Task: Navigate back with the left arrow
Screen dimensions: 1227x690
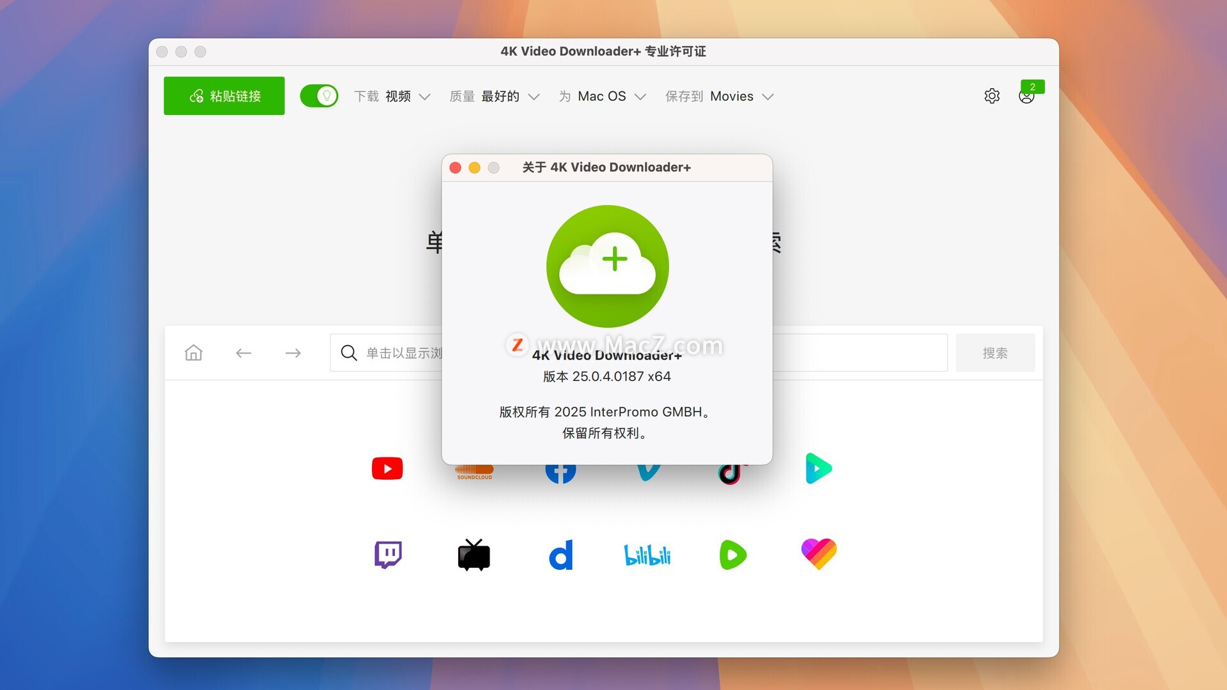Action: (x=243, y=353)
